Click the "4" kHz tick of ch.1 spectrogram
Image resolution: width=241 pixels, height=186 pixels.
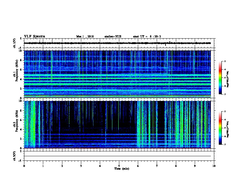coord(22,79)
